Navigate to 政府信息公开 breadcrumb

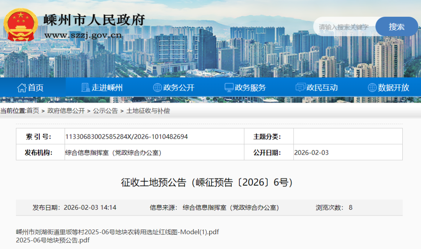(66, 111)
